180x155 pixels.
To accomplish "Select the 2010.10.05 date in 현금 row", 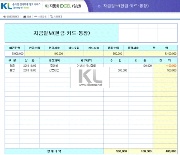I will 30,66.
